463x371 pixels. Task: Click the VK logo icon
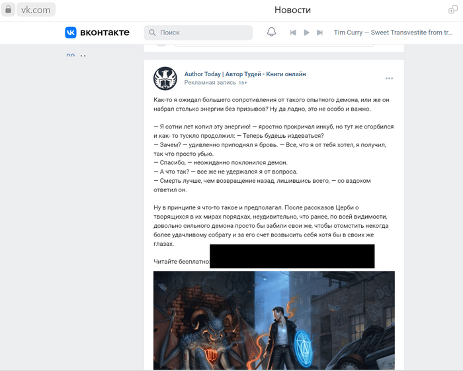pyautogui.click(x=71, y=32)
